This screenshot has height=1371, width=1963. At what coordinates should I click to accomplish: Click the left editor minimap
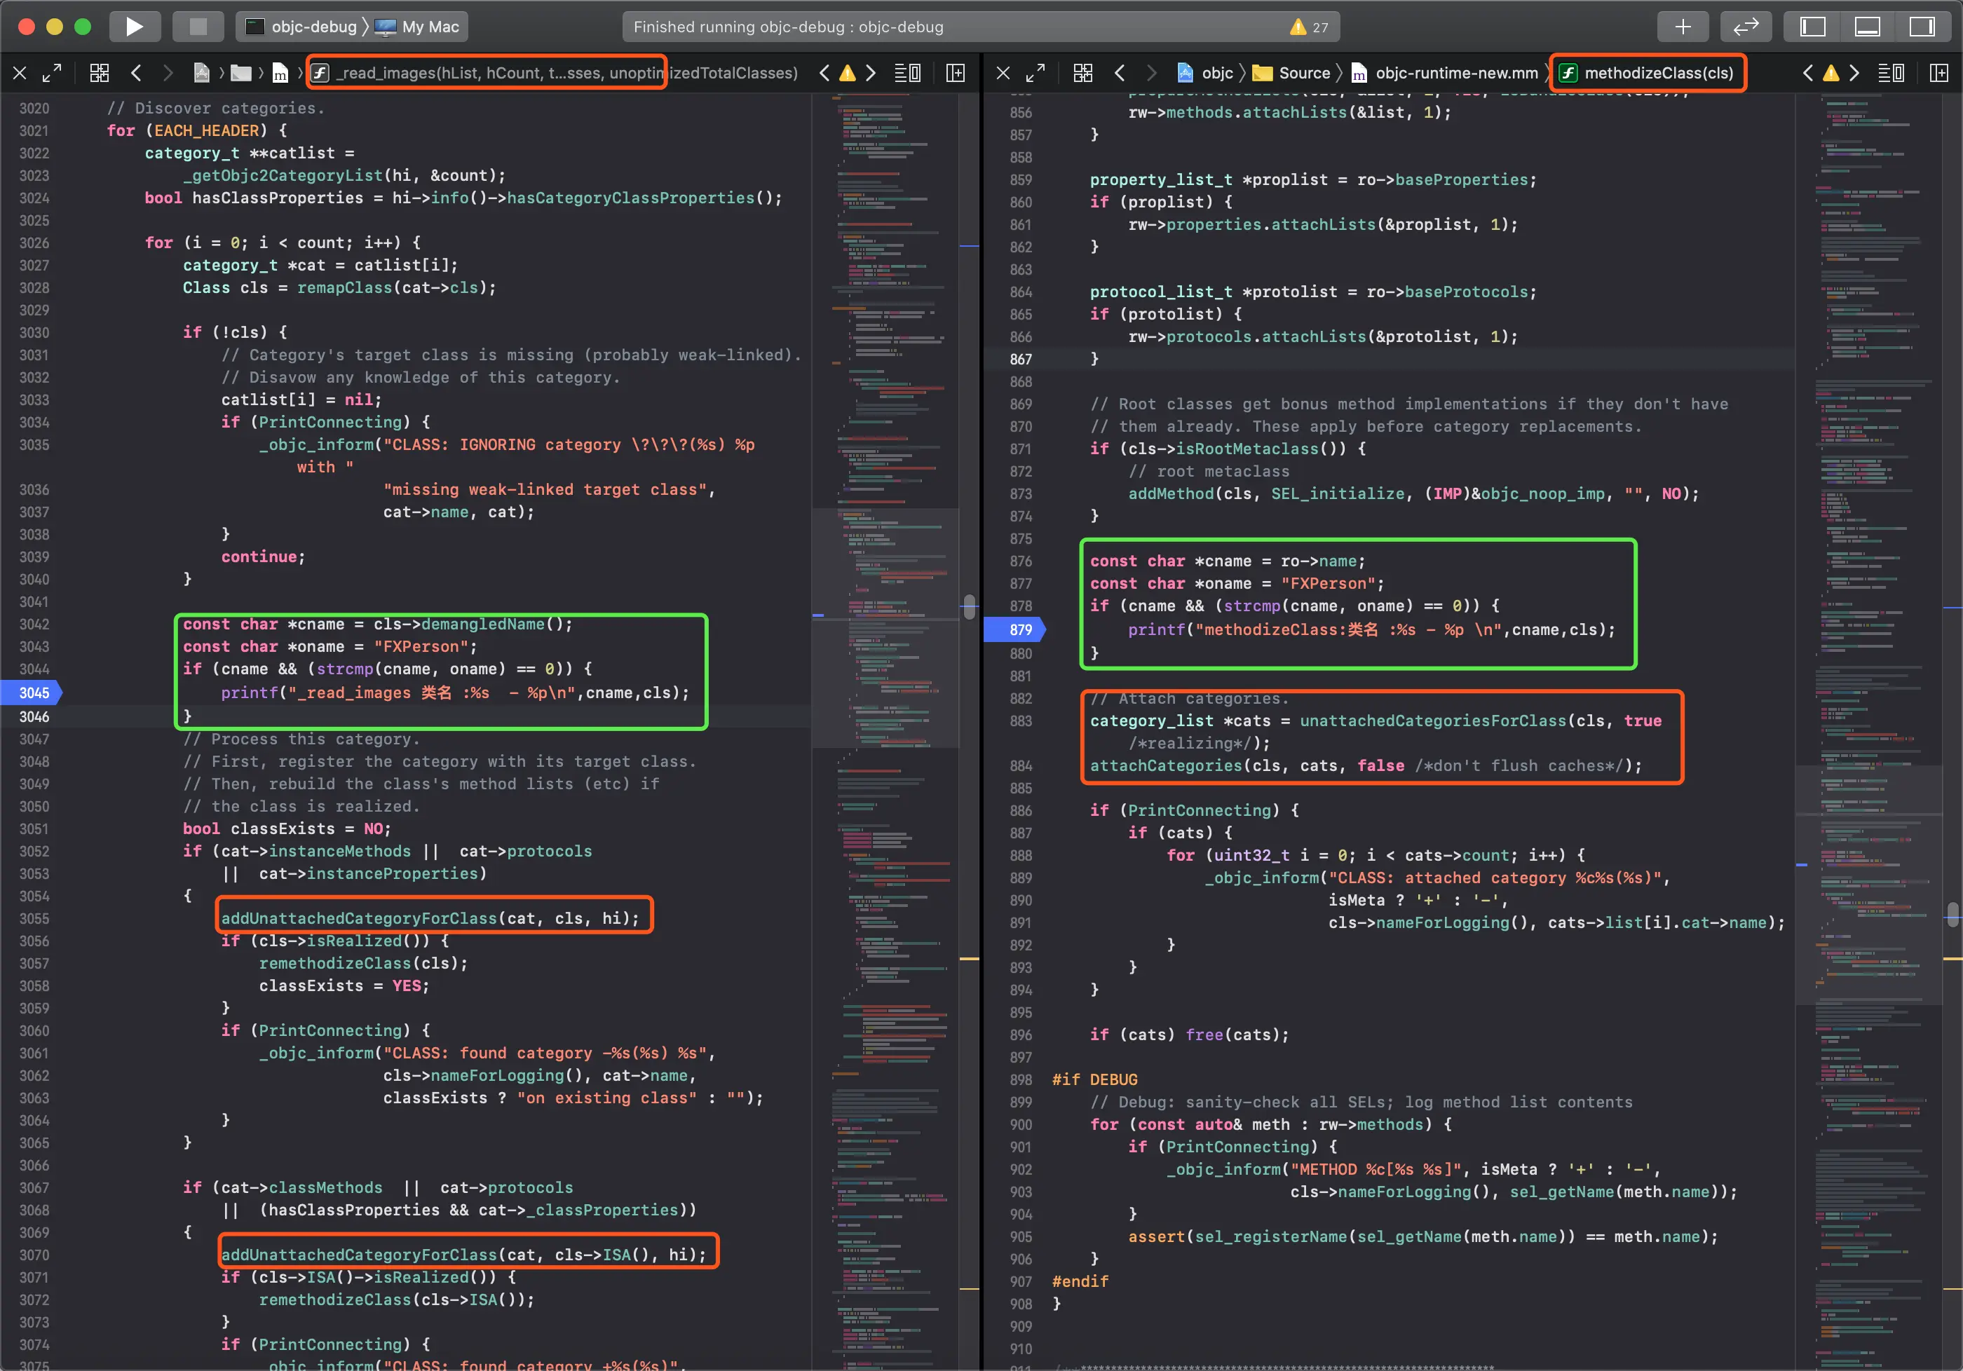pos(885,731)
